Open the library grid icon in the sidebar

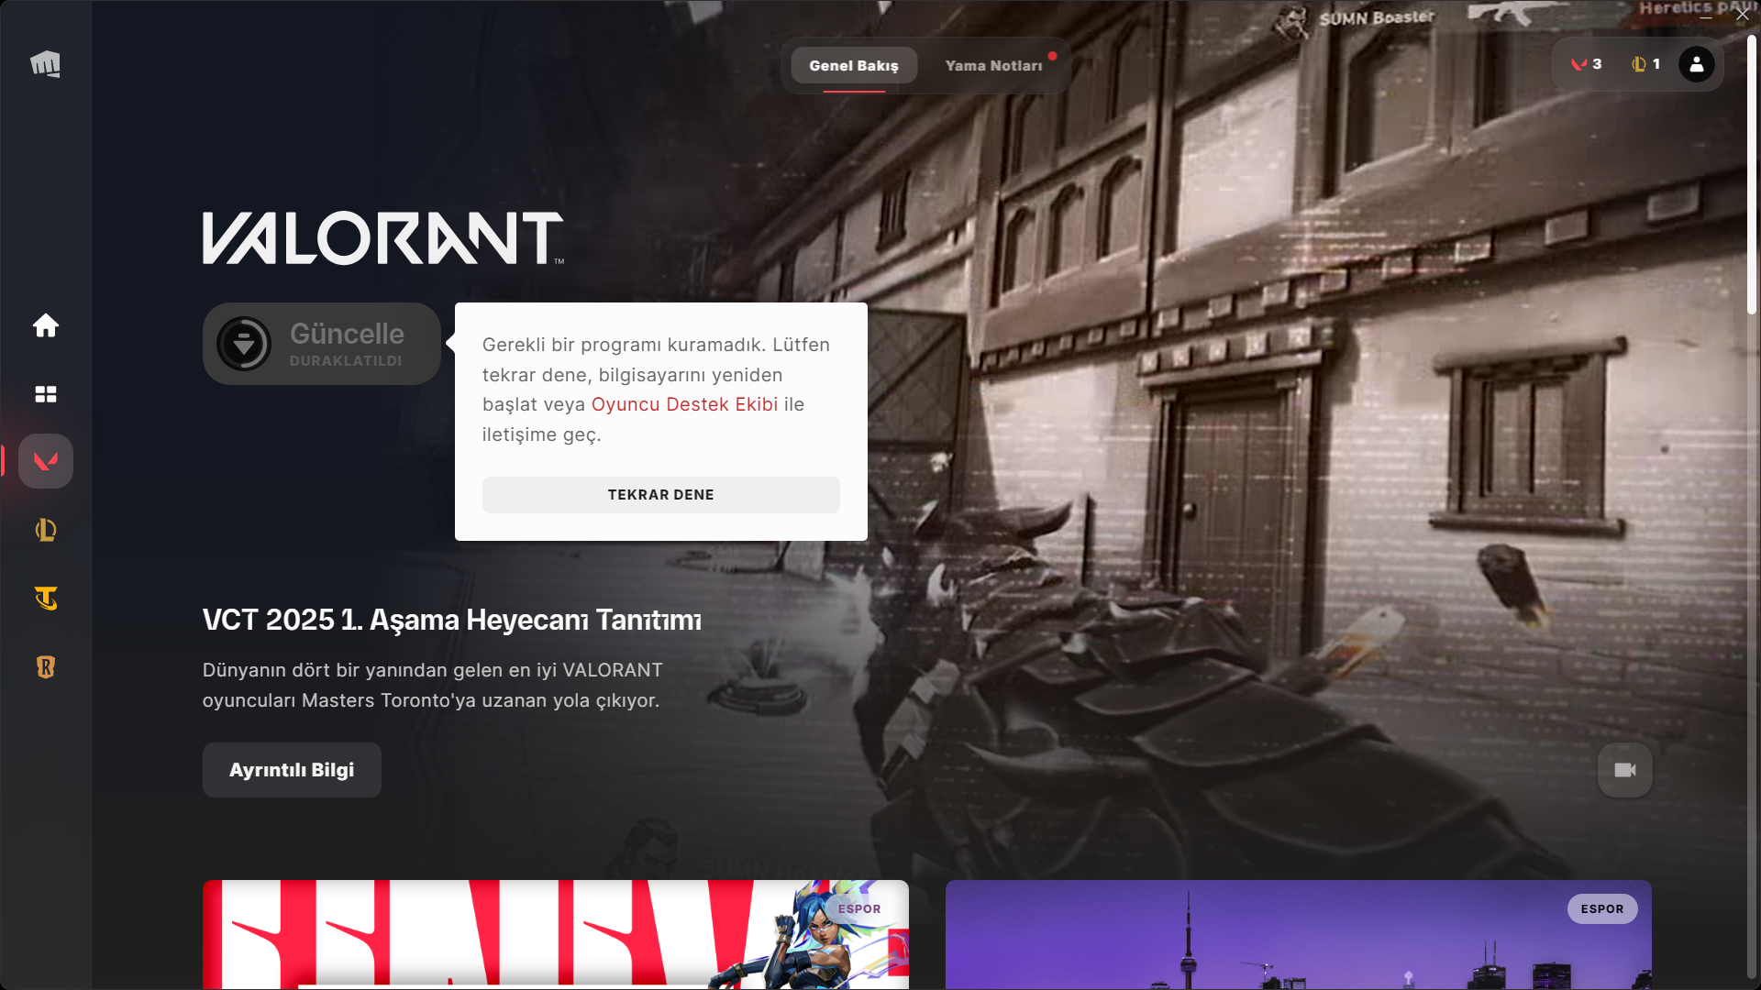pos(46,394)
